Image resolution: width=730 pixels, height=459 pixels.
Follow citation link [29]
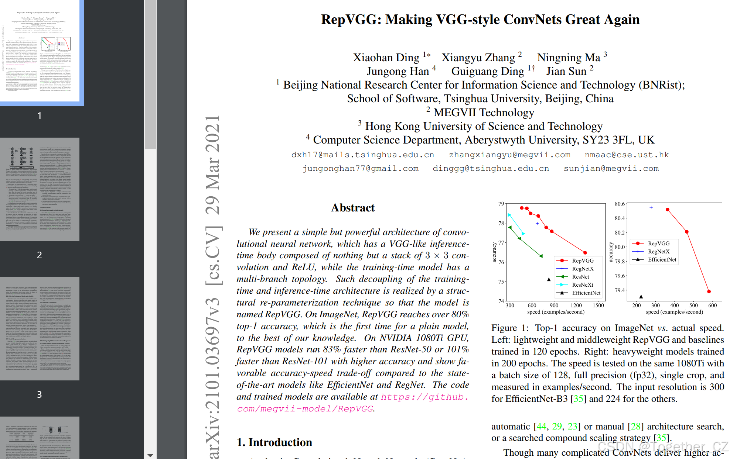[x=557, y=427]
